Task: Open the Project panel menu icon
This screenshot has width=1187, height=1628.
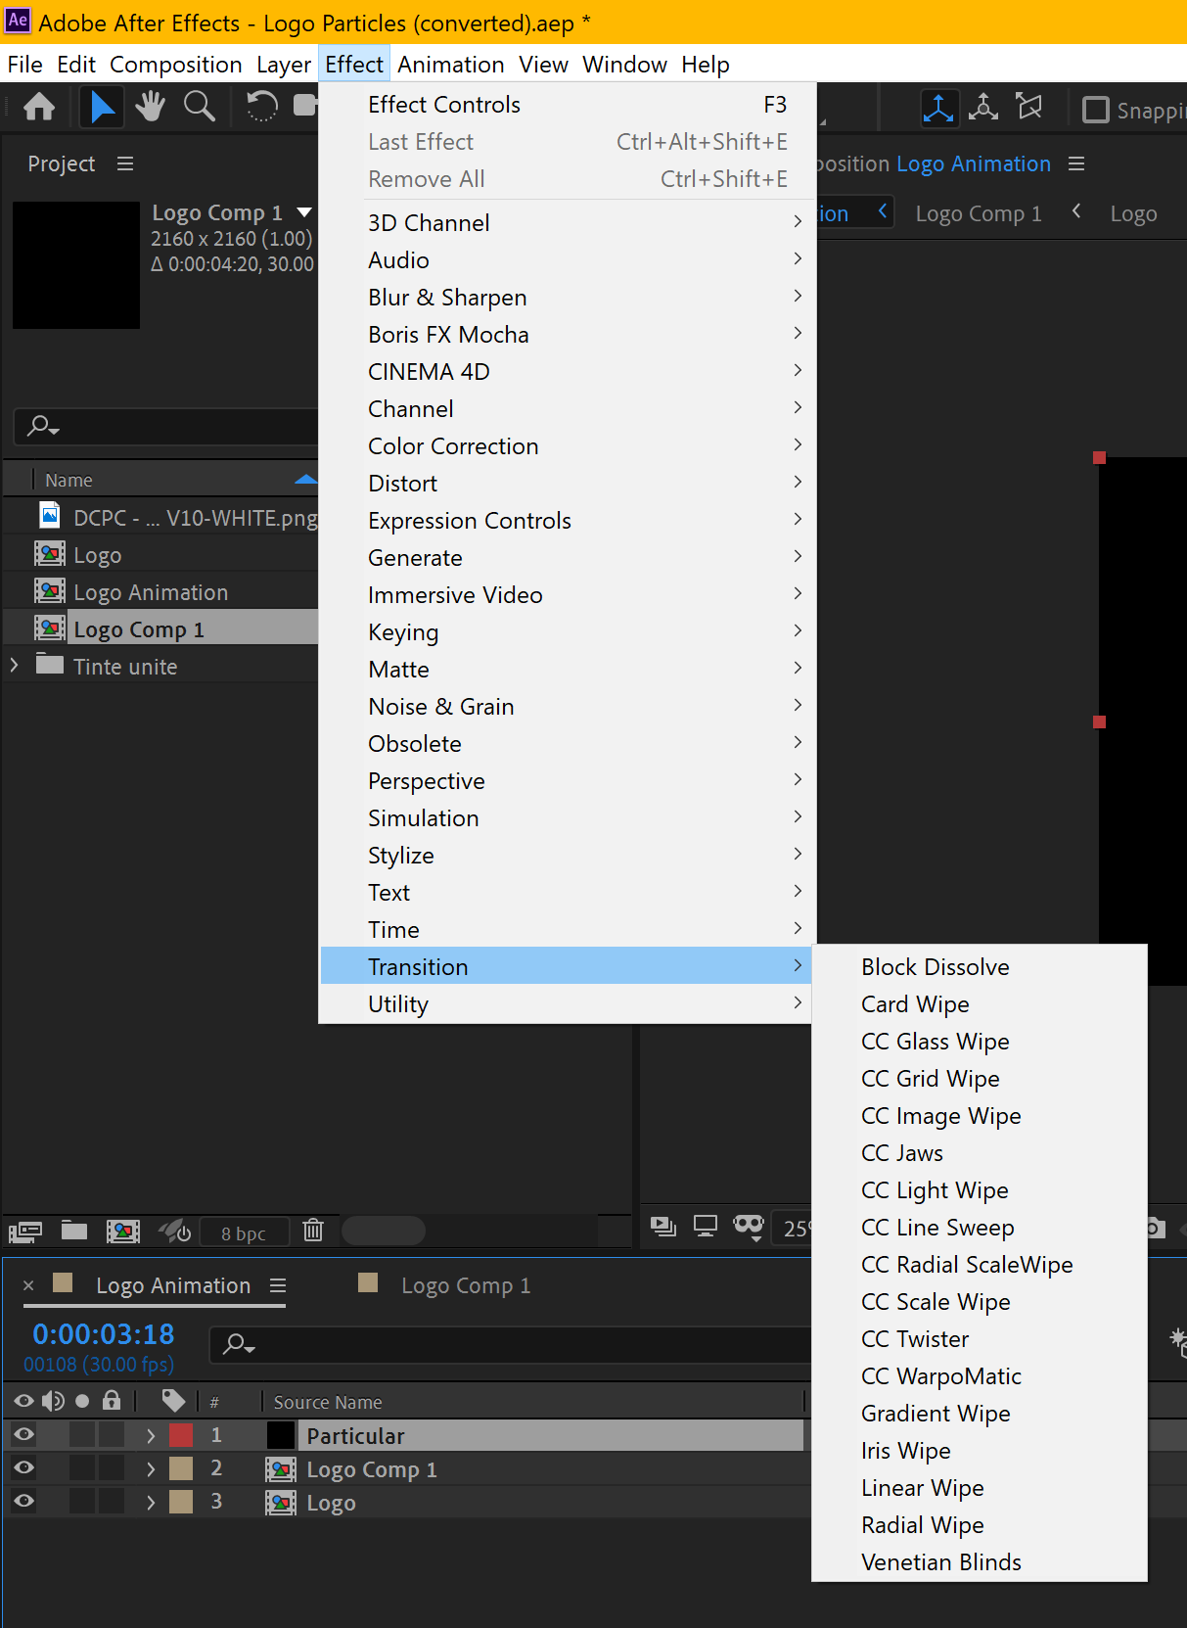Action: 125,163
